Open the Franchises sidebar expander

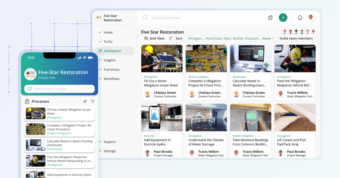point(112,69)
